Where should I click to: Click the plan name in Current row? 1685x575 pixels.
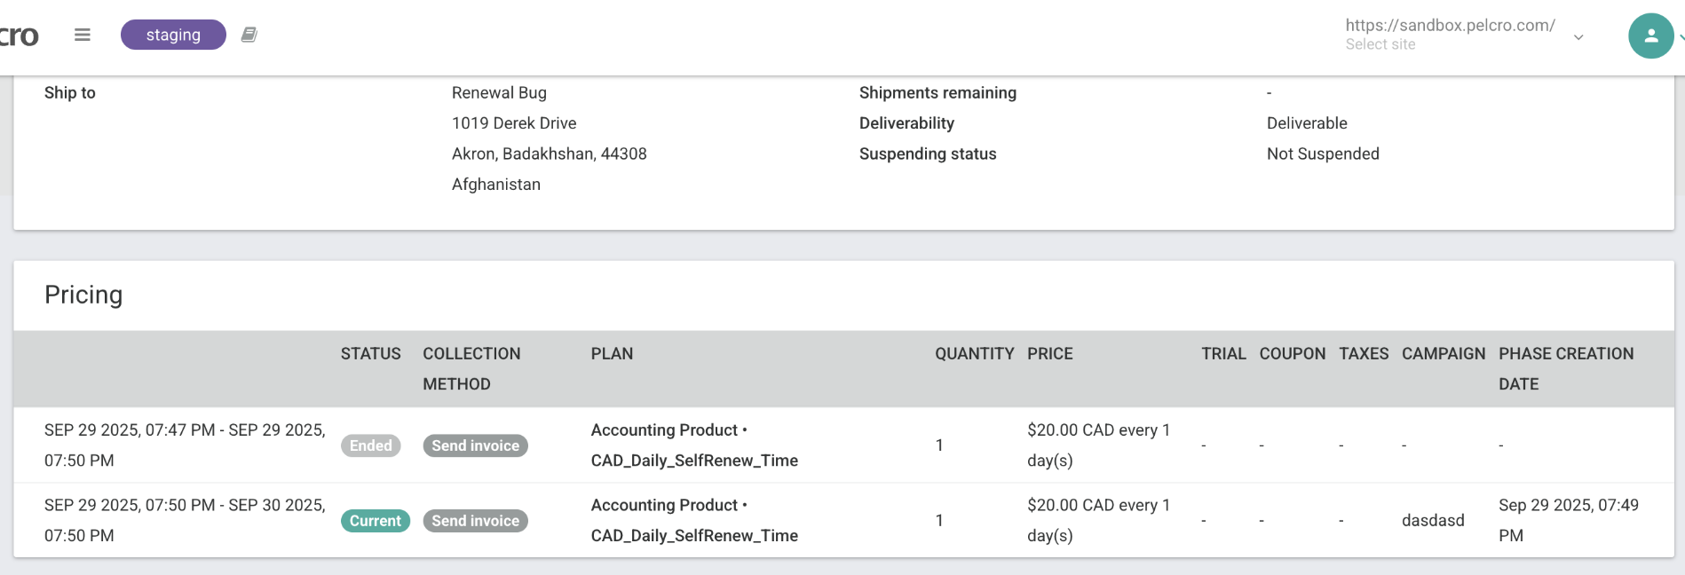pos(694,521)
